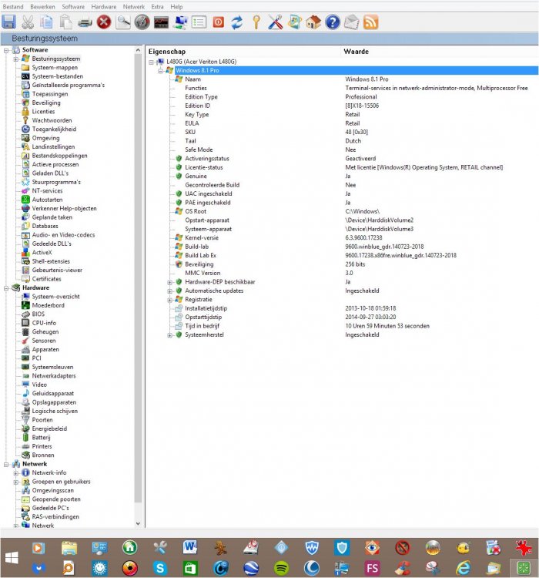The image size is (539, 578).
Task: Expand the Systeemherstel property row
Action: pyautogui.click(x=170, y=335)
